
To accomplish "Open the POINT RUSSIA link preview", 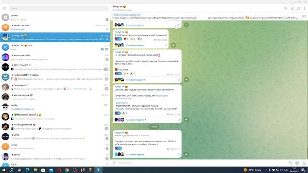I will click(147, 106).
